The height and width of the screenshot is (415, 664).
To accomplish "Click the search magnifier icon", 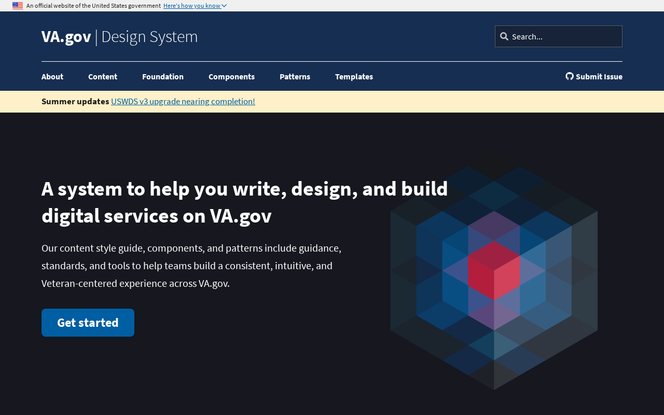I will (504, 36).
